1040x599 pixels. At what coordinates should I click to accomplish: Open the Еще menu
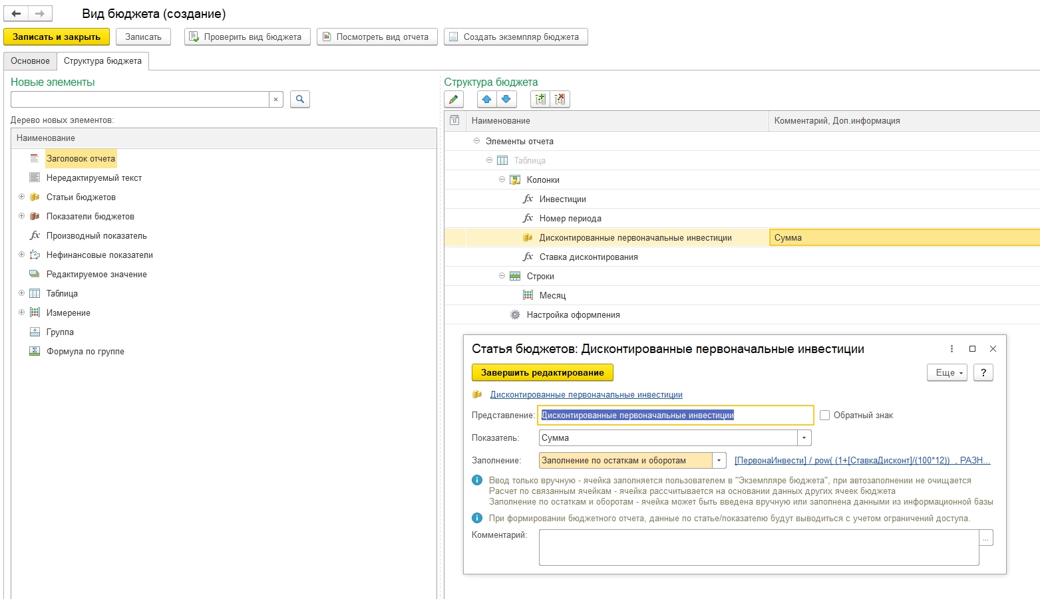click(946, 372)
